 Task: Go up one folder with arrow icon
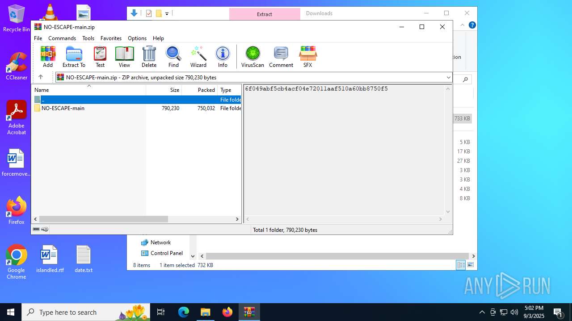(x=41, y=77)
